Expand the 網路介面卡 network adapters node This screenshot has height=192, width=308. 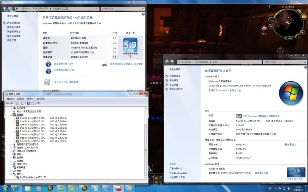(x=11, y=164)
